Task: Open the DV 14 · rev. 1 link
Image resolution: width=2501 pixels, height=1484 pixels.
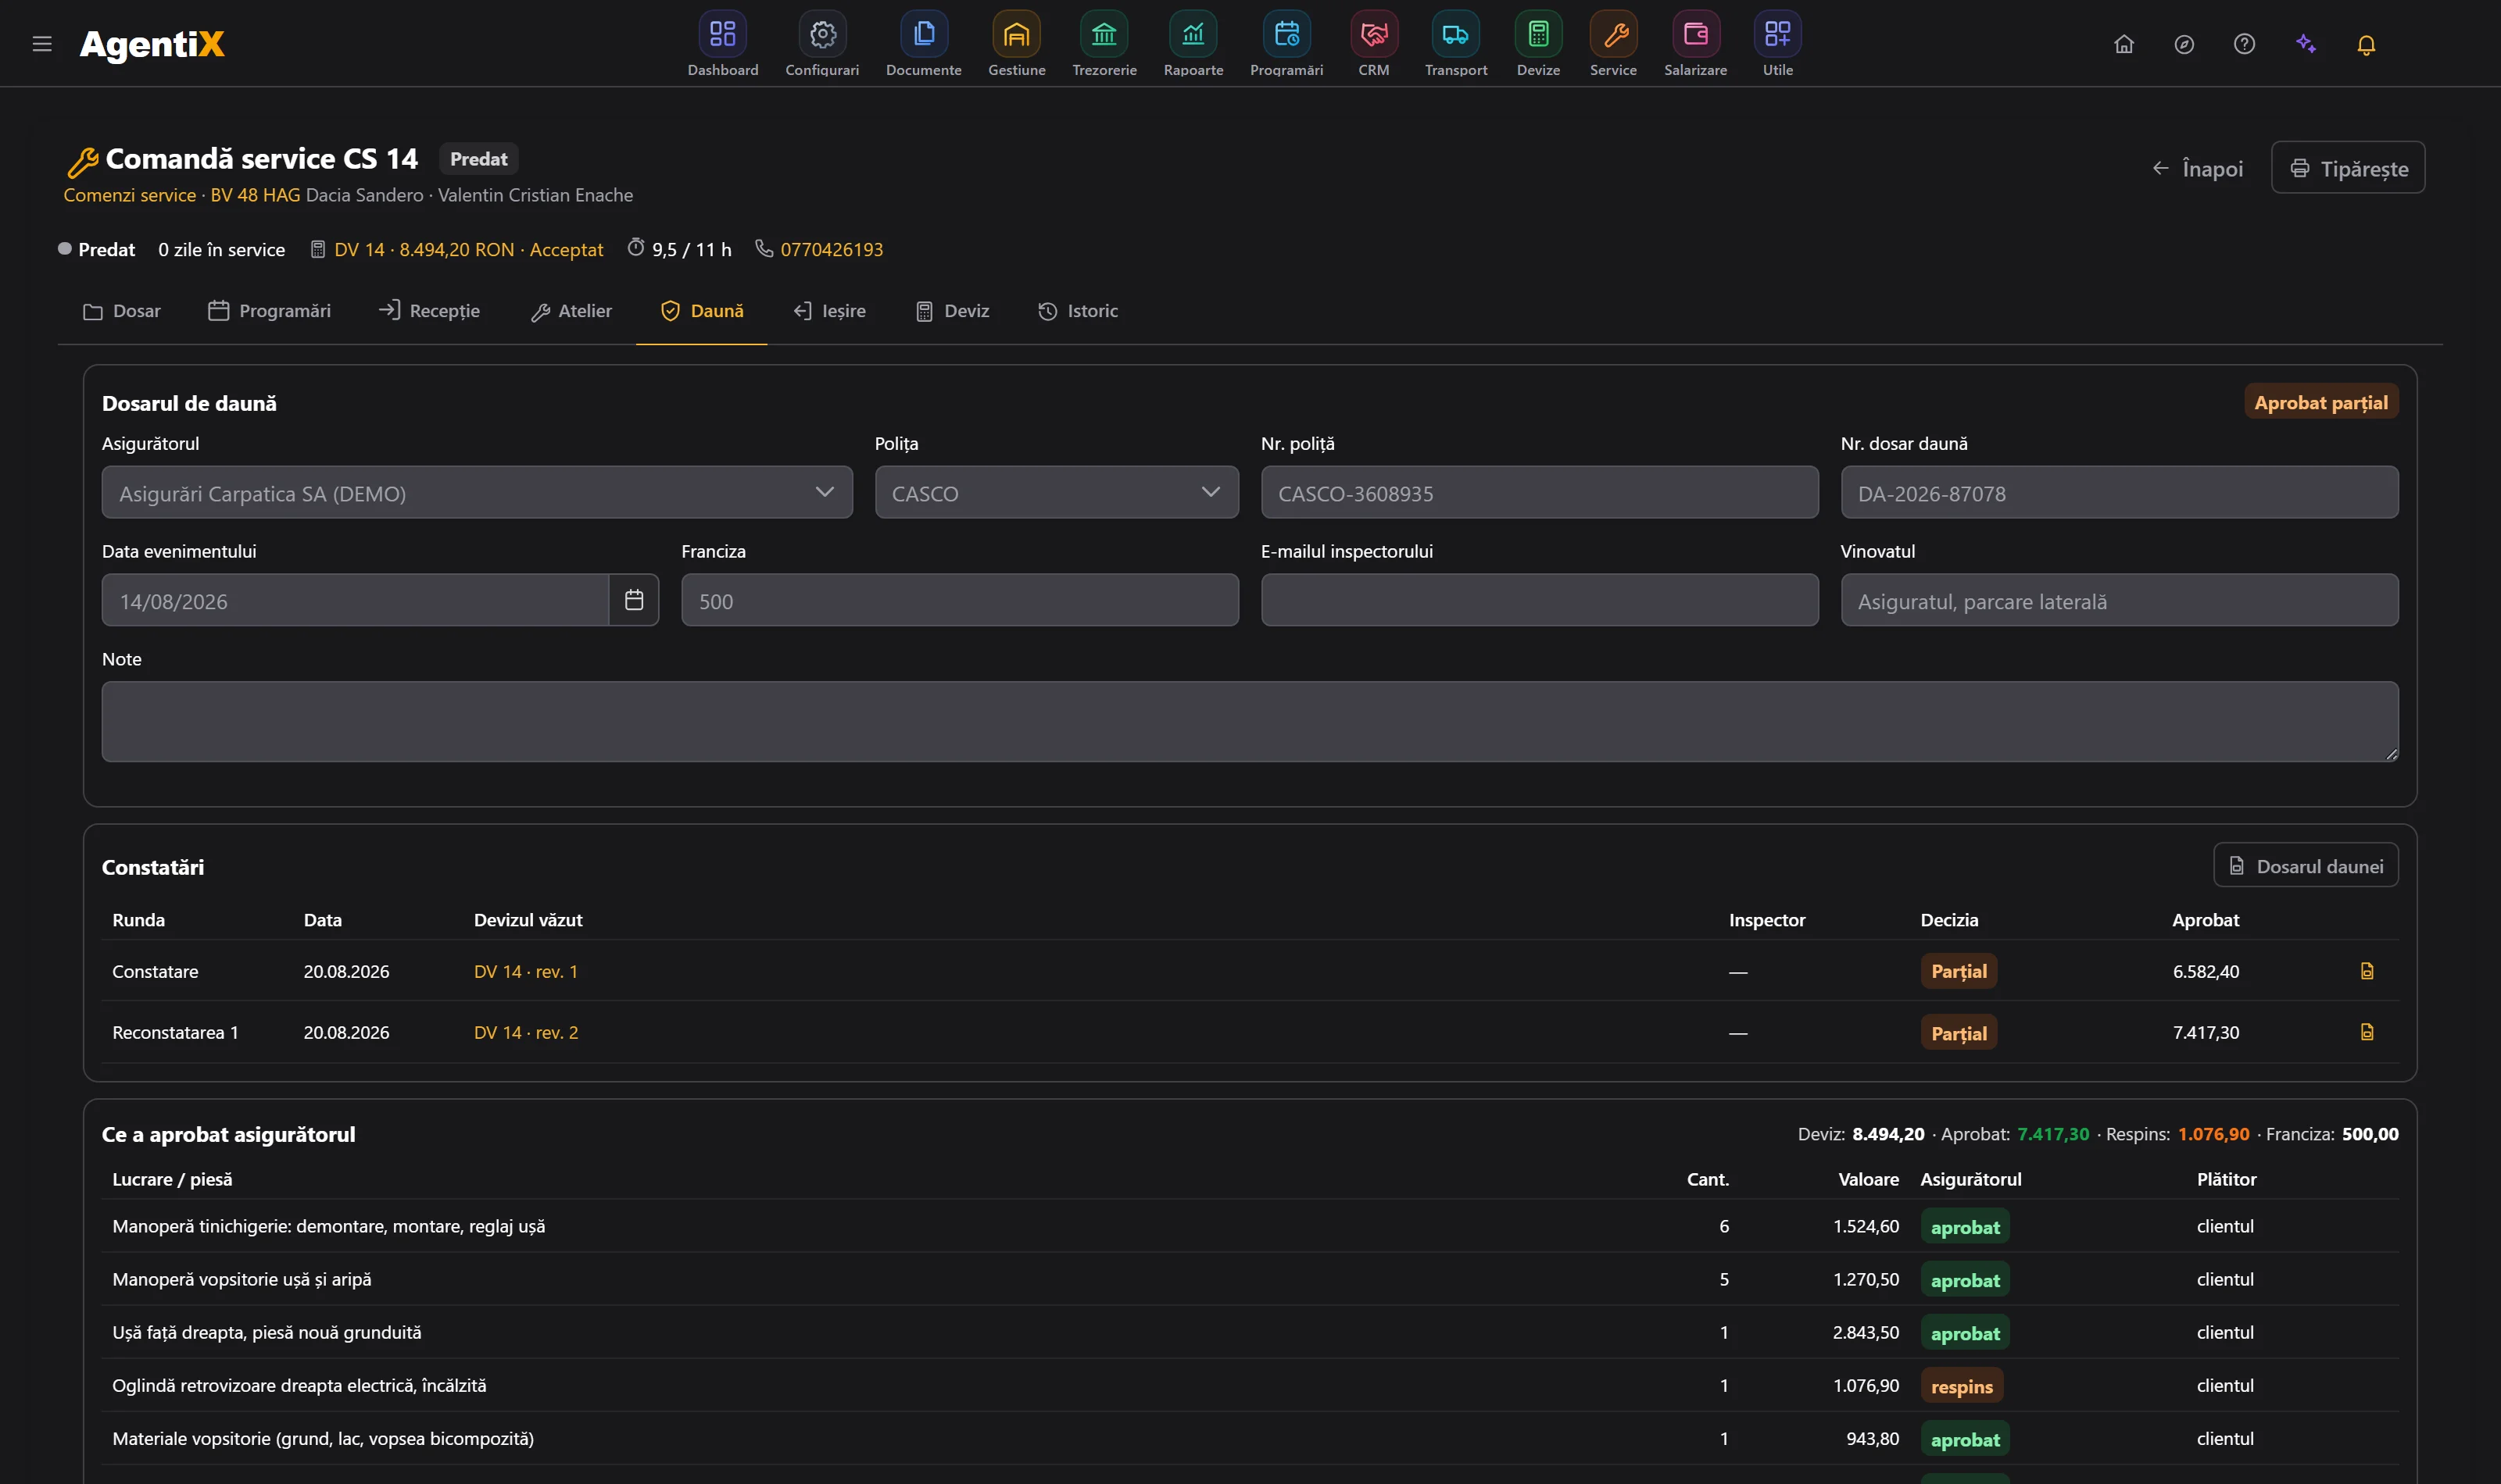Action: pos(525,971)
